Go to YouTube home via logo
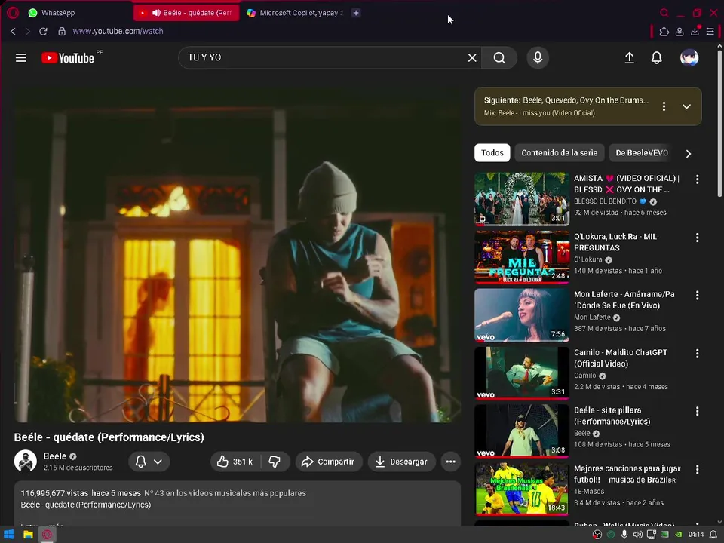The image size is (724, 543). (68, 58)
